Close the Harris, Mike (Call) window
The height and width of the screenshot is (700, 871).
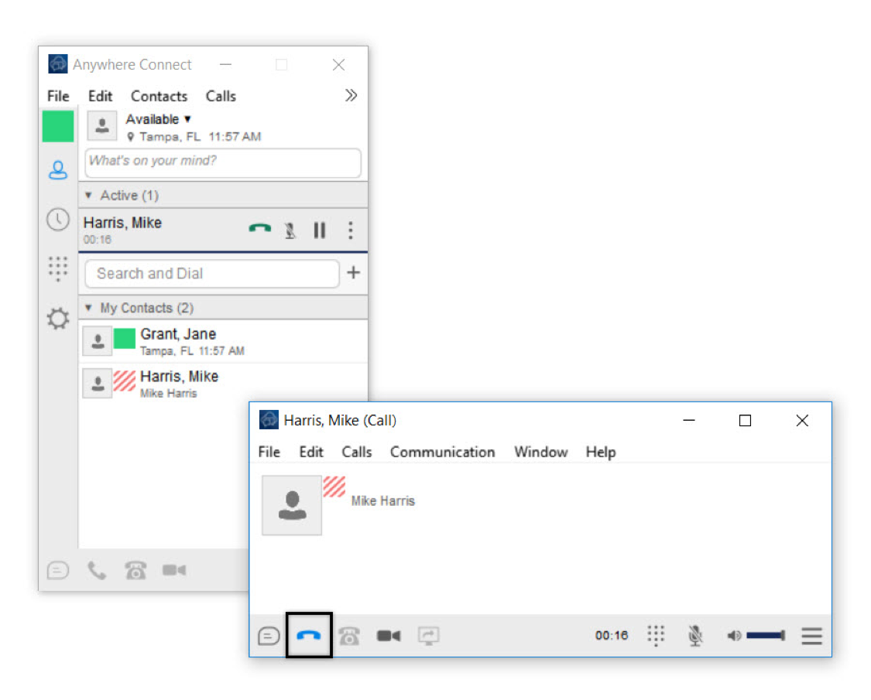tap(802, 421)
